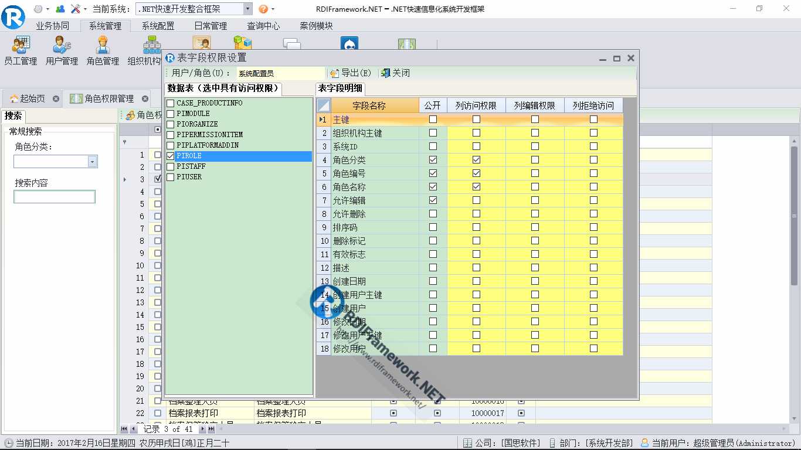Click the grey circle icon in quick access bar

[38, 9]
